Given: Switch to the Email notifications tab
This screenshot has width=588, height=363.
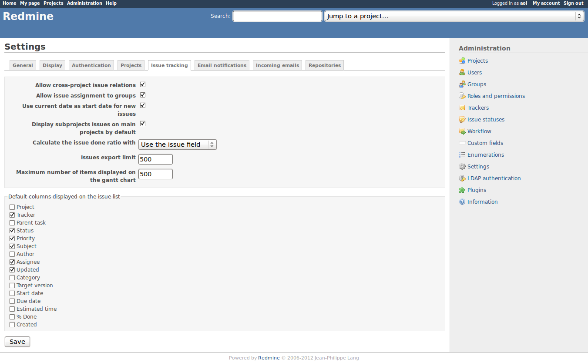Looking at the screenshot, I should (222, 65).
